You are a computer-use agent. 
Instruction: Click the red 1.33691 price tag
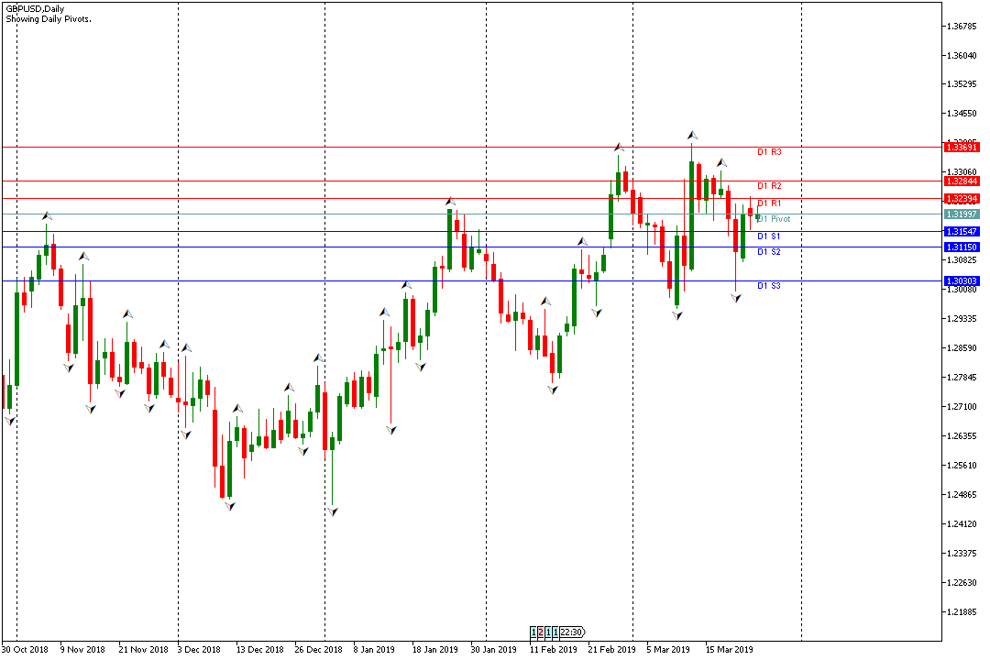pos(962,147)
